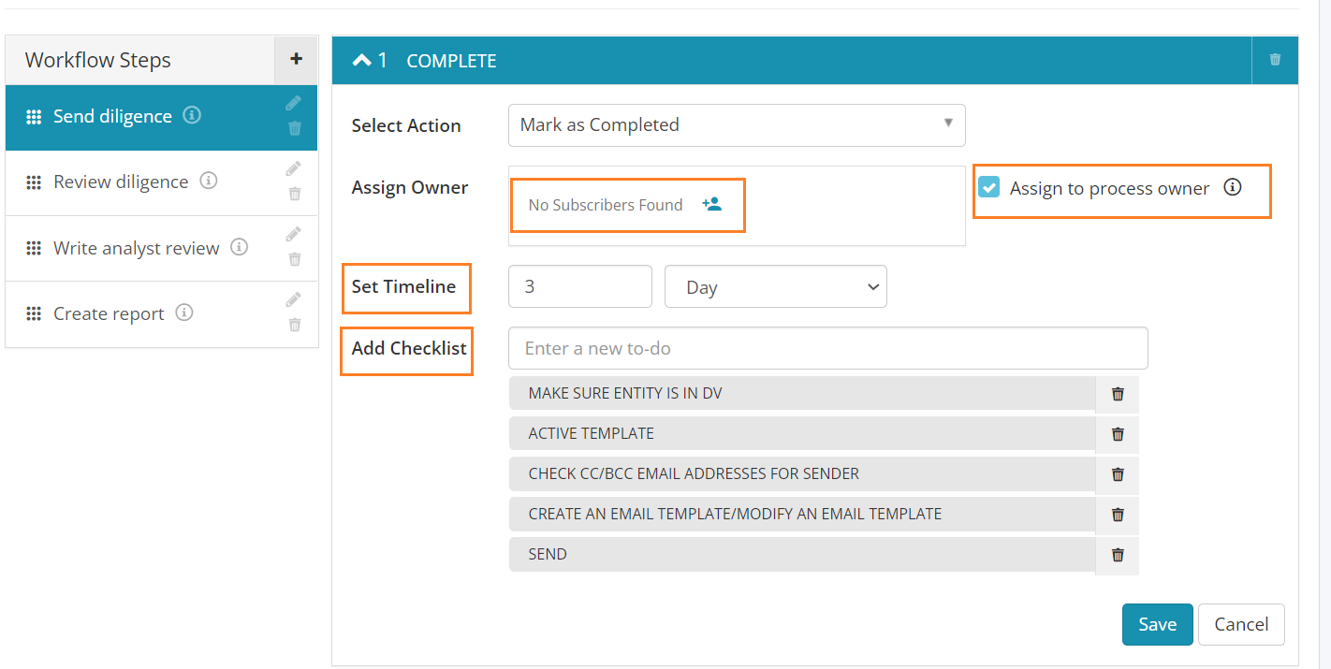The width and height of the screenshot is (1331, 669).
Task: Click MAKE SURE ENTITY IS IN DV text
Action: pos(625,394)
